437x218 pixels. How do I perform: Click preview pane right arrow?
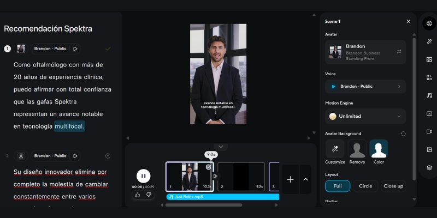pos(309,138)
